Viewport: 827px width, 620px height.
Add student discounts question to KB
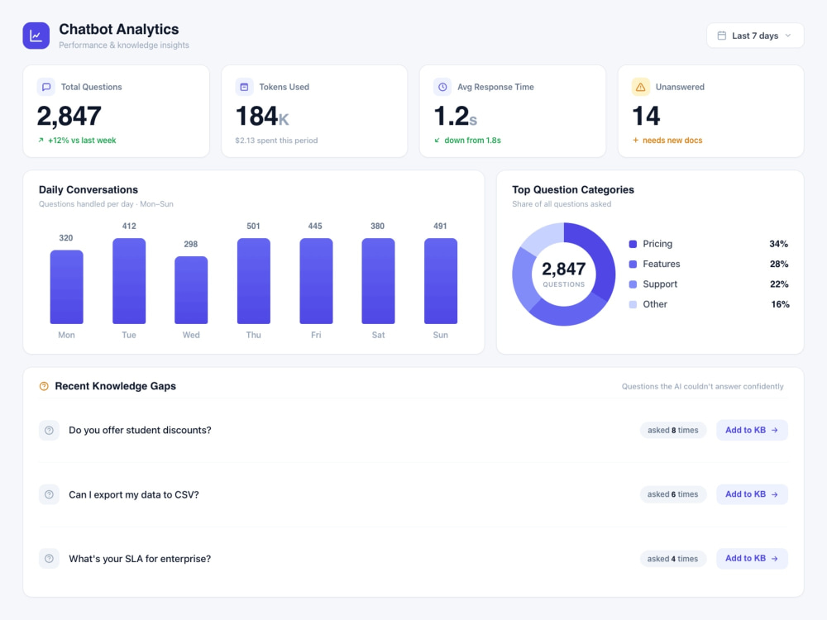click(752, 430)
